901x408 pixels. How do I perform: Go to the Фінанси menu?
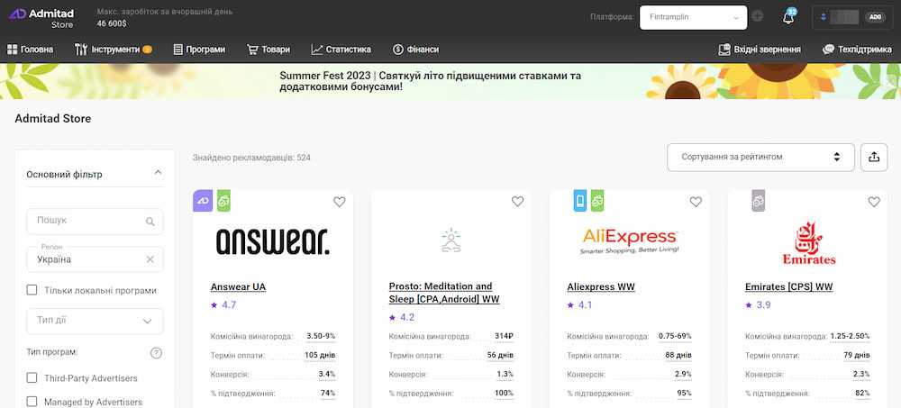[416, 50]
